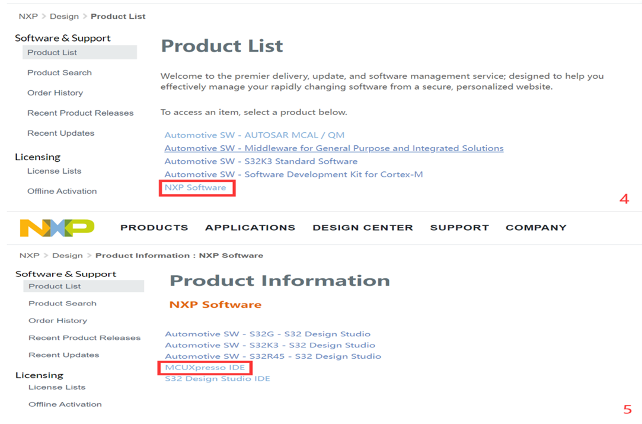Open Automotive SW - S32K3 Standard Software link
Viewport: 642px width, 424px height.
pyautogui.click(x=261, y=161)
